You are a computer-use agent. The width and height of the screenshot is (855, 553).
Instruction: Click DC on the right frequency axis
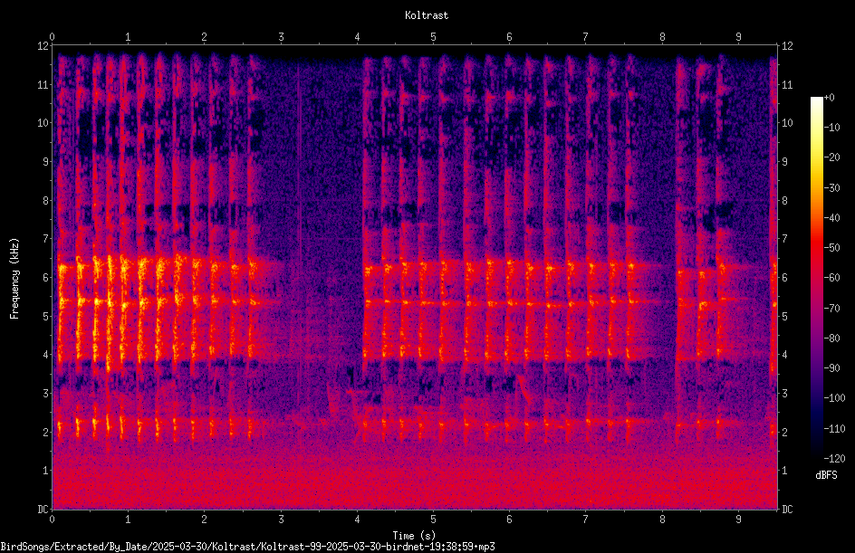pyautogui.click(x=787, y=510)
